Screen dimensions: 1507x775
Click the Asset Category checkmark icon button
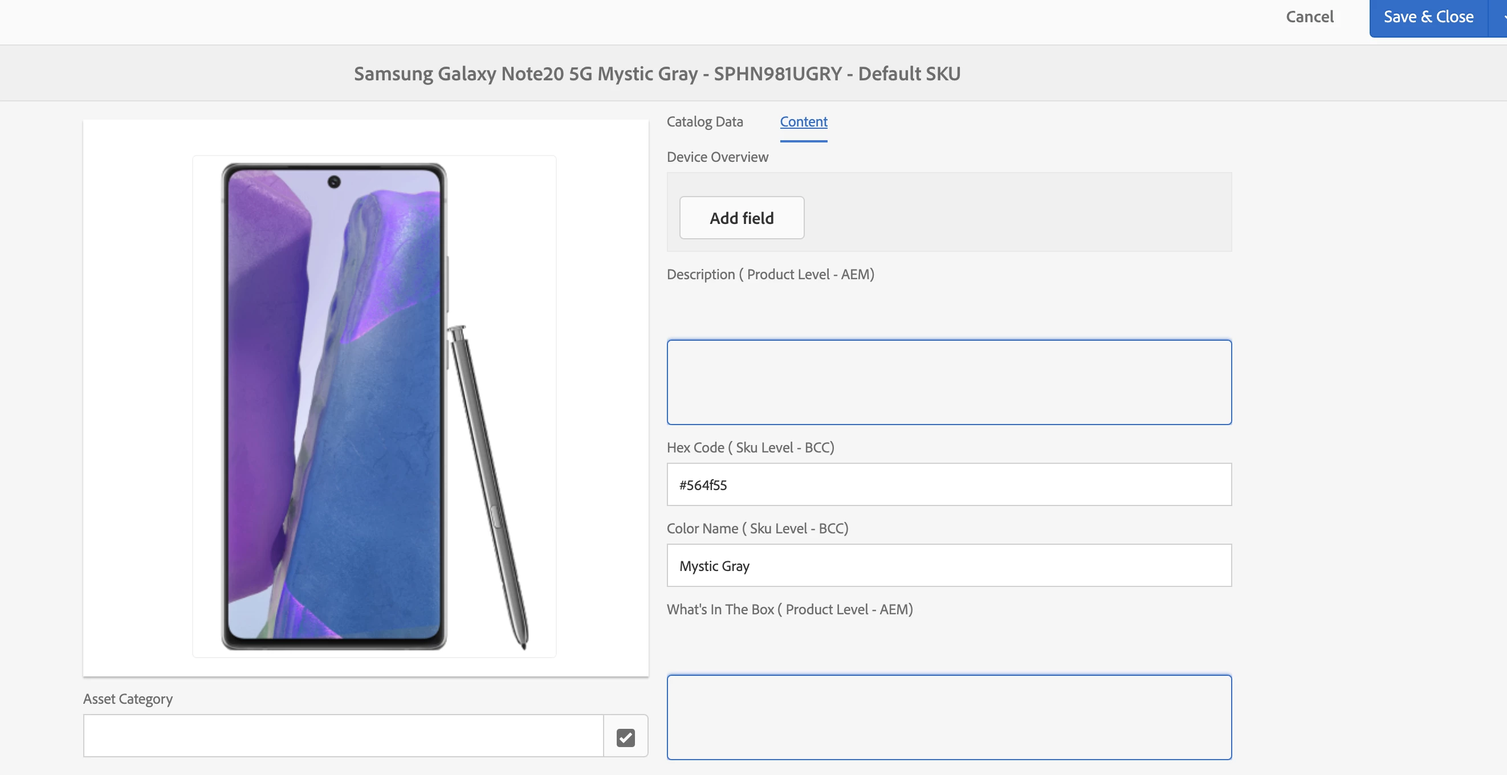625,737
